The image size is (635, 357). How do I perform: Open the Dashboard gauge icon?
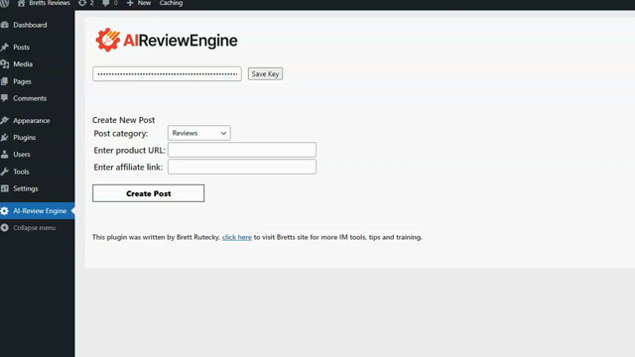coord(4,25)
